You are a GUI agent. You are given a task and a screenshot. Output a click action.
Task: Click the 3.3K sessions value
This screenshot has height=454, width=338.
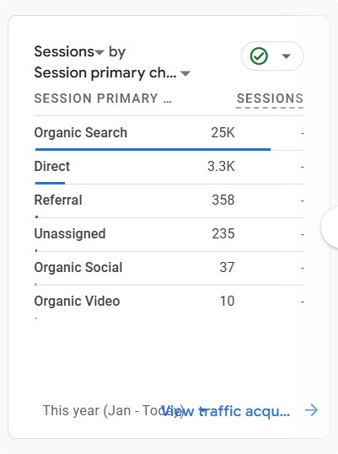coord(221,167)
